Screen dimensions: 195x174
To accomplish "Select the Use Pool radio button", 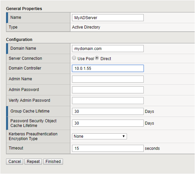I will pos(74,58).
